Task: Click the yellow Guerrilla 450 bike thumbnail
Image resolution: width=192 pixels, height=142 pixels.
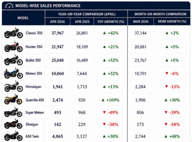Action: pos(13,99)
